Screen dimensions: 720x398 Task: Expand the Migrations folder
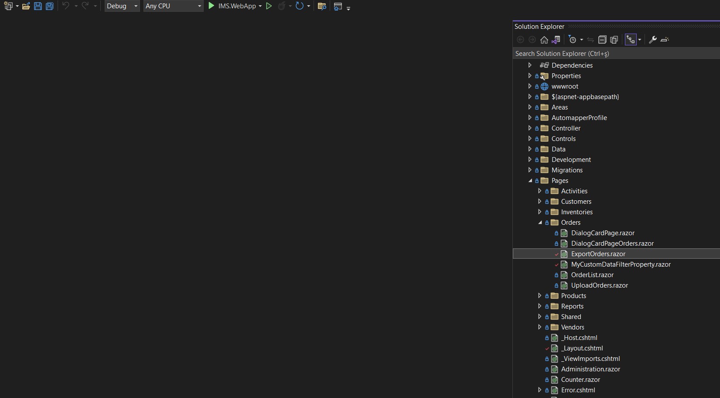click(x=530, y=170)
